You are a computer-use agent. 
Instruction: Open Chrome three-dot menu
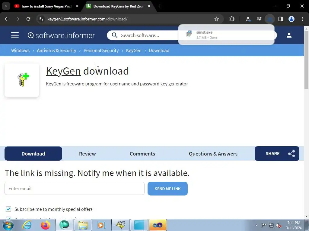pos(302,19)
